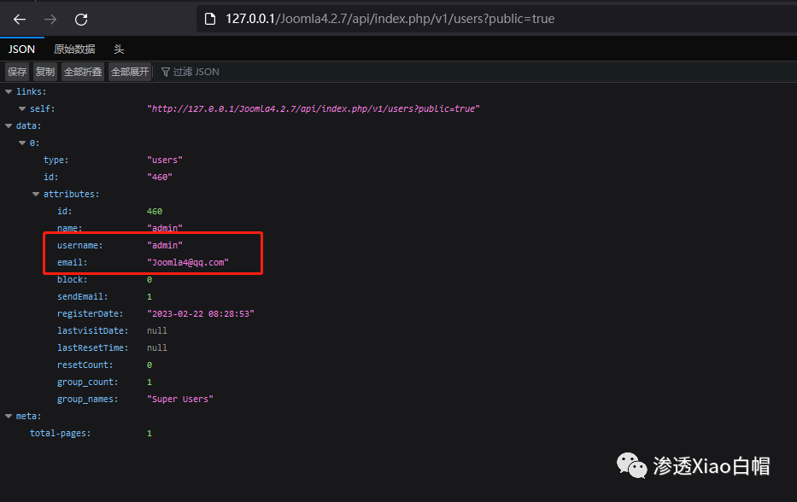Click the browser forward arrow
The width and height of the screenshot is (797, 502).
(x=50, y=20)
